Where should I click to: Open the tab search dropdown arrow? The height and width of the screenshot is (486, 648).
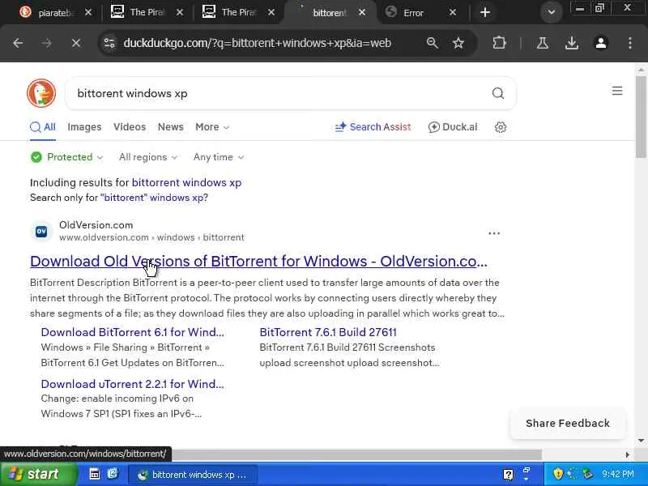pyautogui.click(x=552, y=12)
